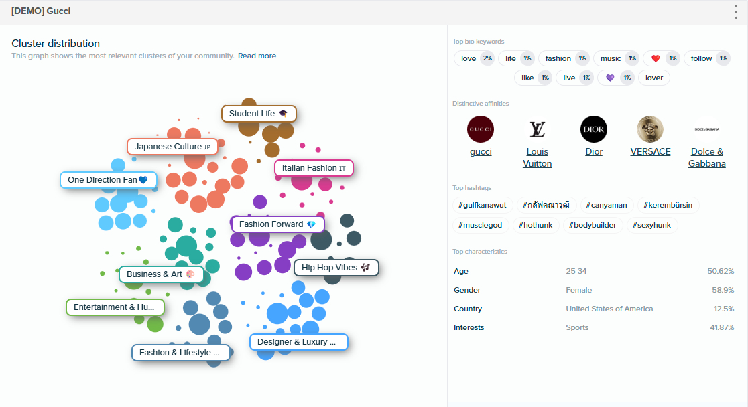Click the fashion bio keyword chip

(564, 58)
